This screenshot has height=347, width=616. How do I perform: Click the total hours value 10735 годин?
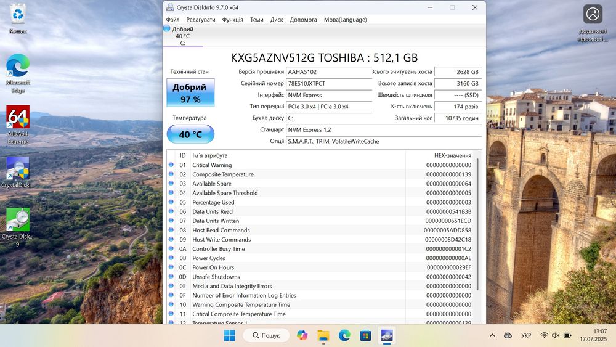click(x=458, y=118)
